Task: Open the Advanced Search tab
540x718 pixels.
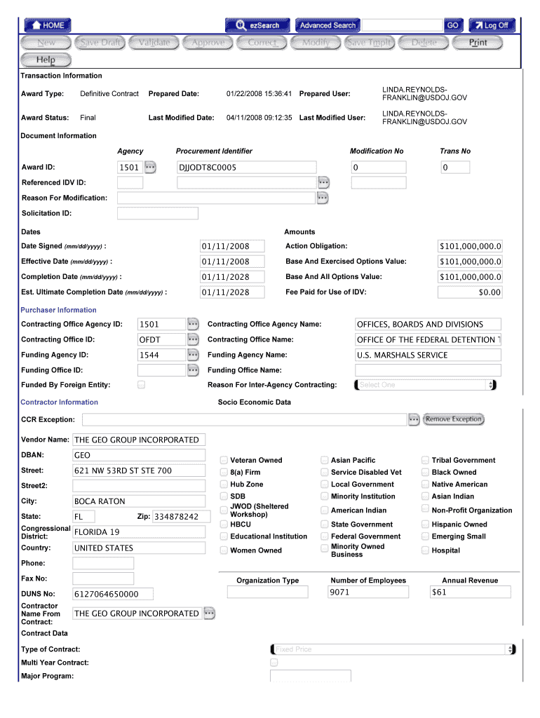Action: 328,25
